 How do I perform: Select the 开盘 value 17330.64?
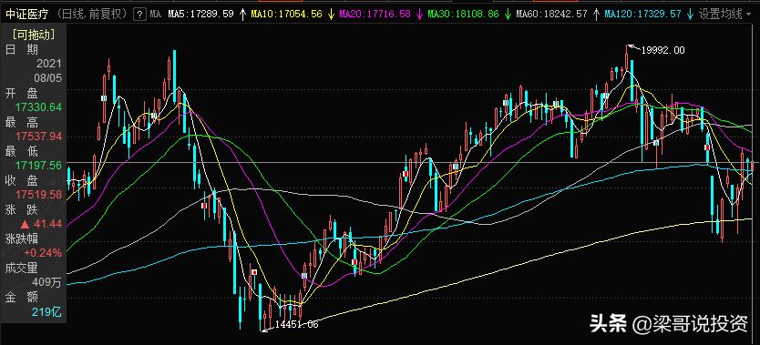[38, 107]
